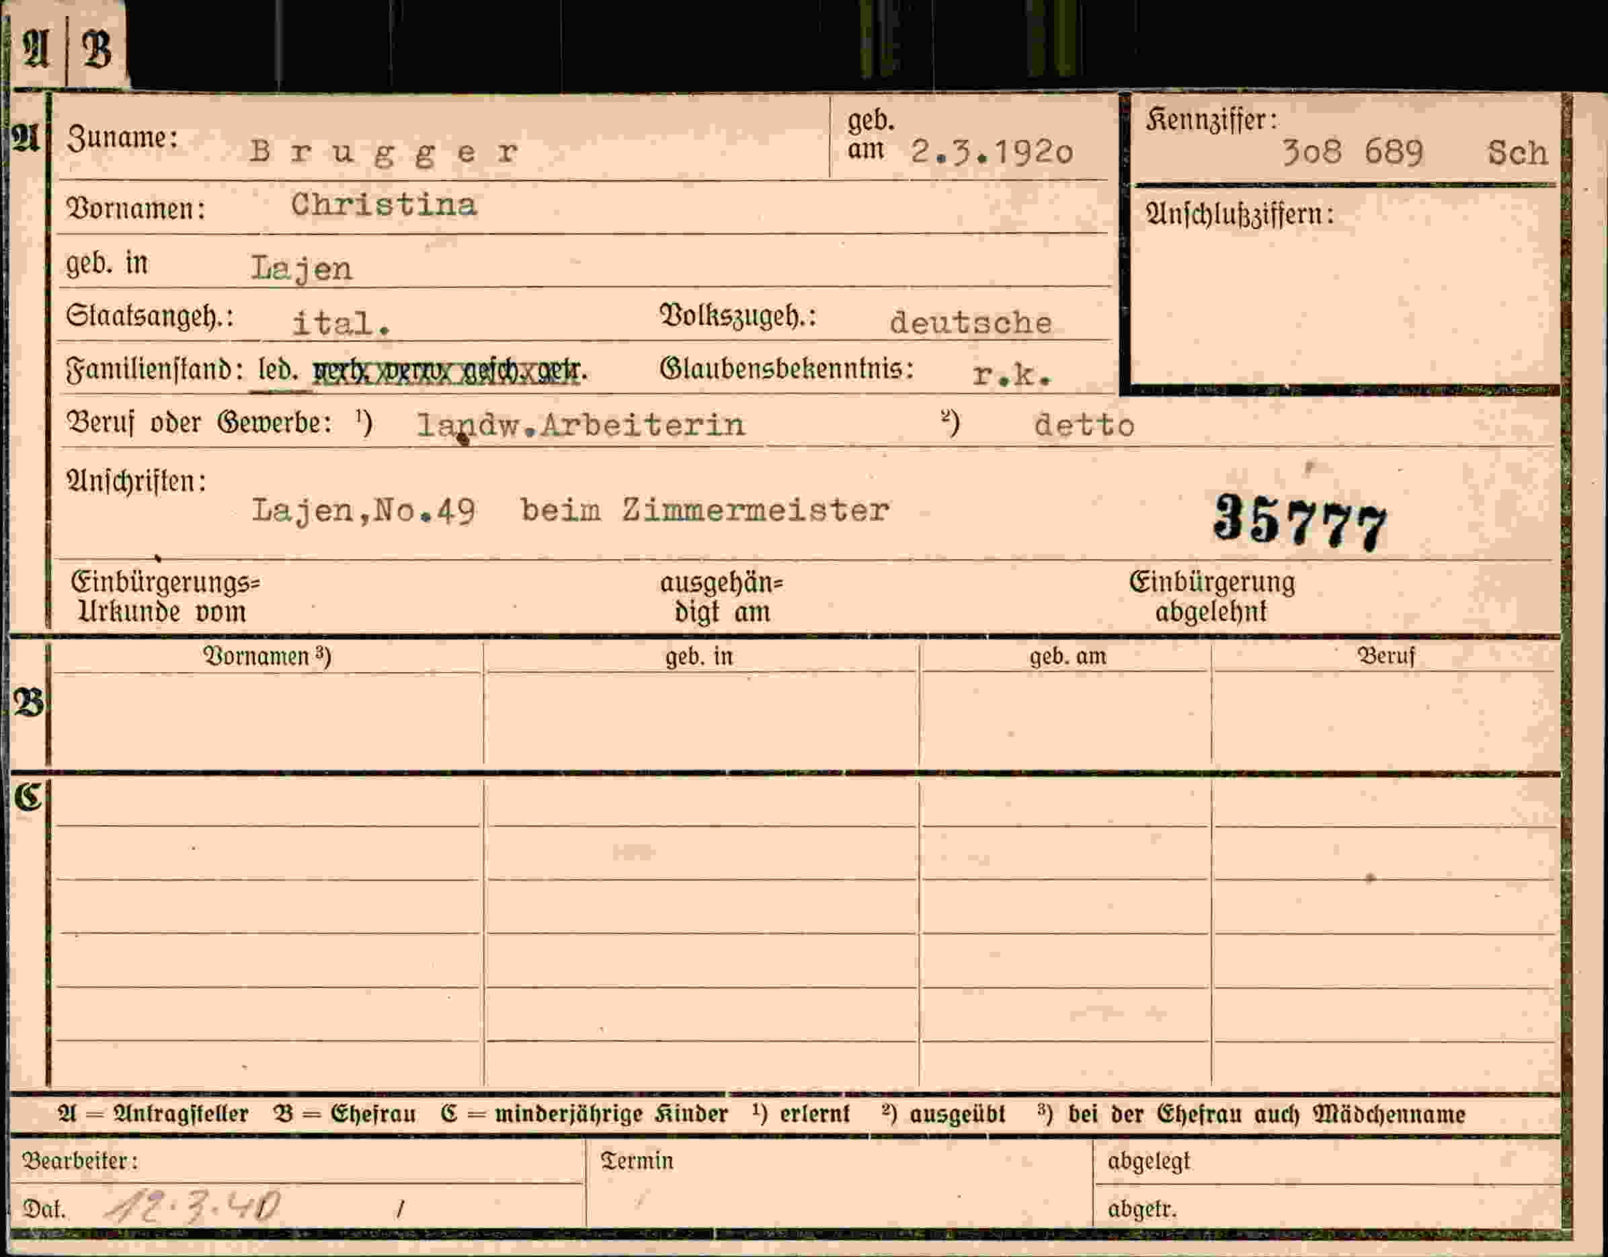Click the 'Termin' label
The image size is (1608, 1257).
[637, 1162]
